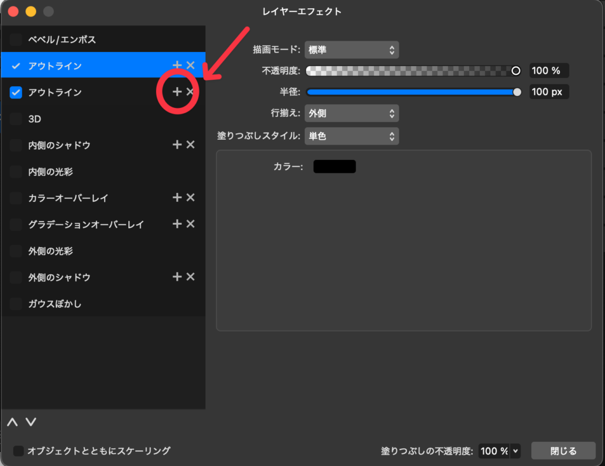The height and width of the screenshot is (466, 605).
Task: Click the 閉じる button
Action: click(x=562, y=451)
